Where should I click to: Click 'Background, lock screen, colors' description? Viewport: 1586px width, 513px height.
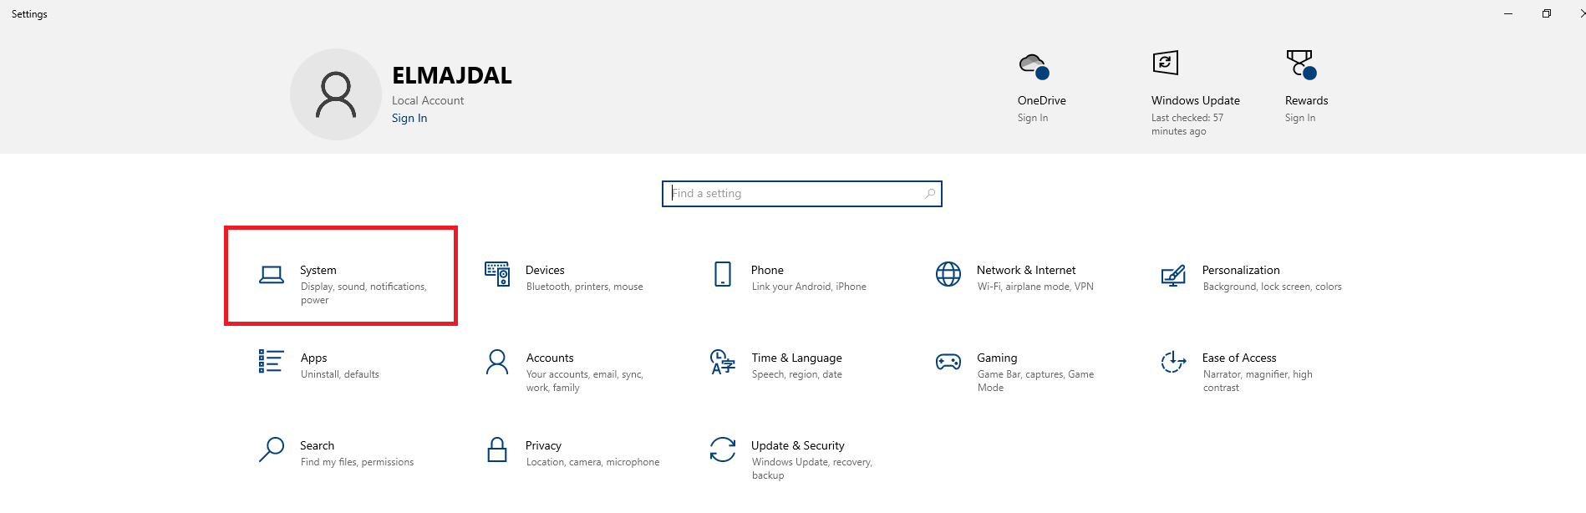[1272, 287]
